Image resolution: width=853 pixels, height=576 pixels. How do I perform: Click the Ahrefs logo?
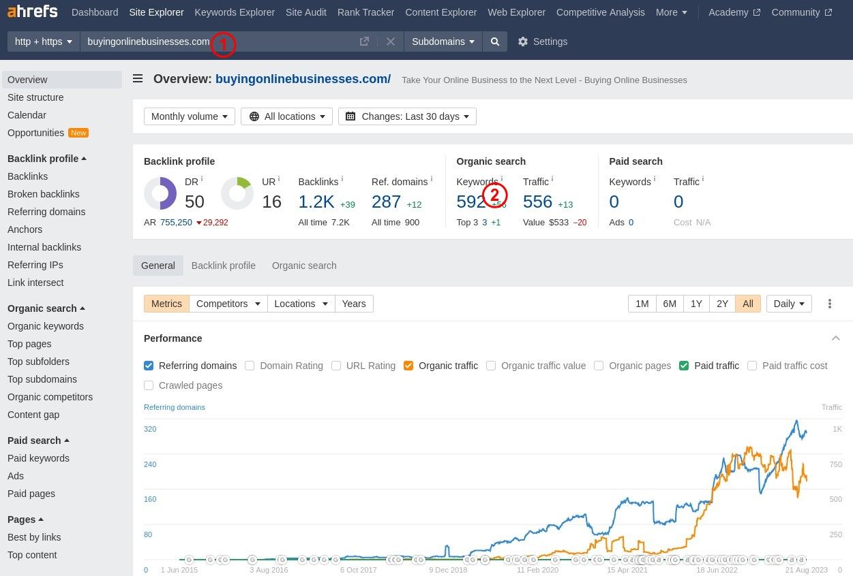32,12
